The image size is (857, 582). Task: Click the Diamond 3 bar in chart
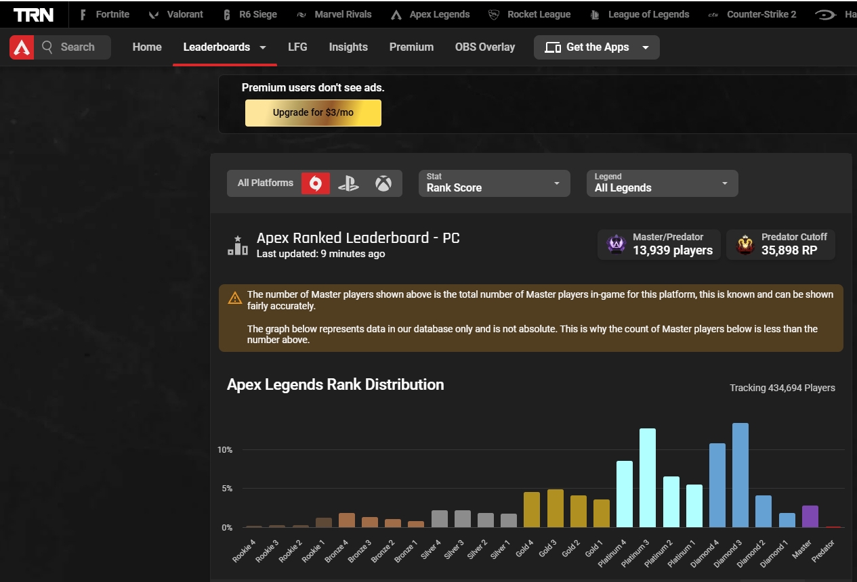[740, 475]
